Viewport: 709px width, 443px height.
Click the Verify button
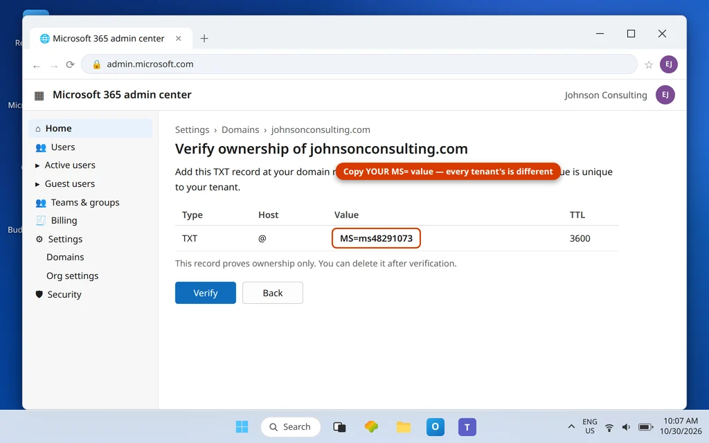[x=206, y=293]
